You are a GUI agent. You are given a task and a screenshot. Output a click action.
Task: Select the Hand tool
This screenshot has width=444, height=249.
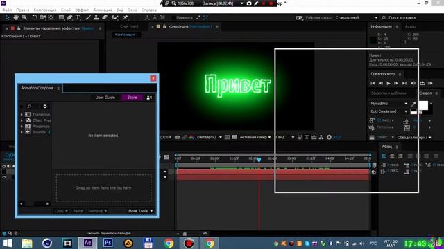[16, 17]
